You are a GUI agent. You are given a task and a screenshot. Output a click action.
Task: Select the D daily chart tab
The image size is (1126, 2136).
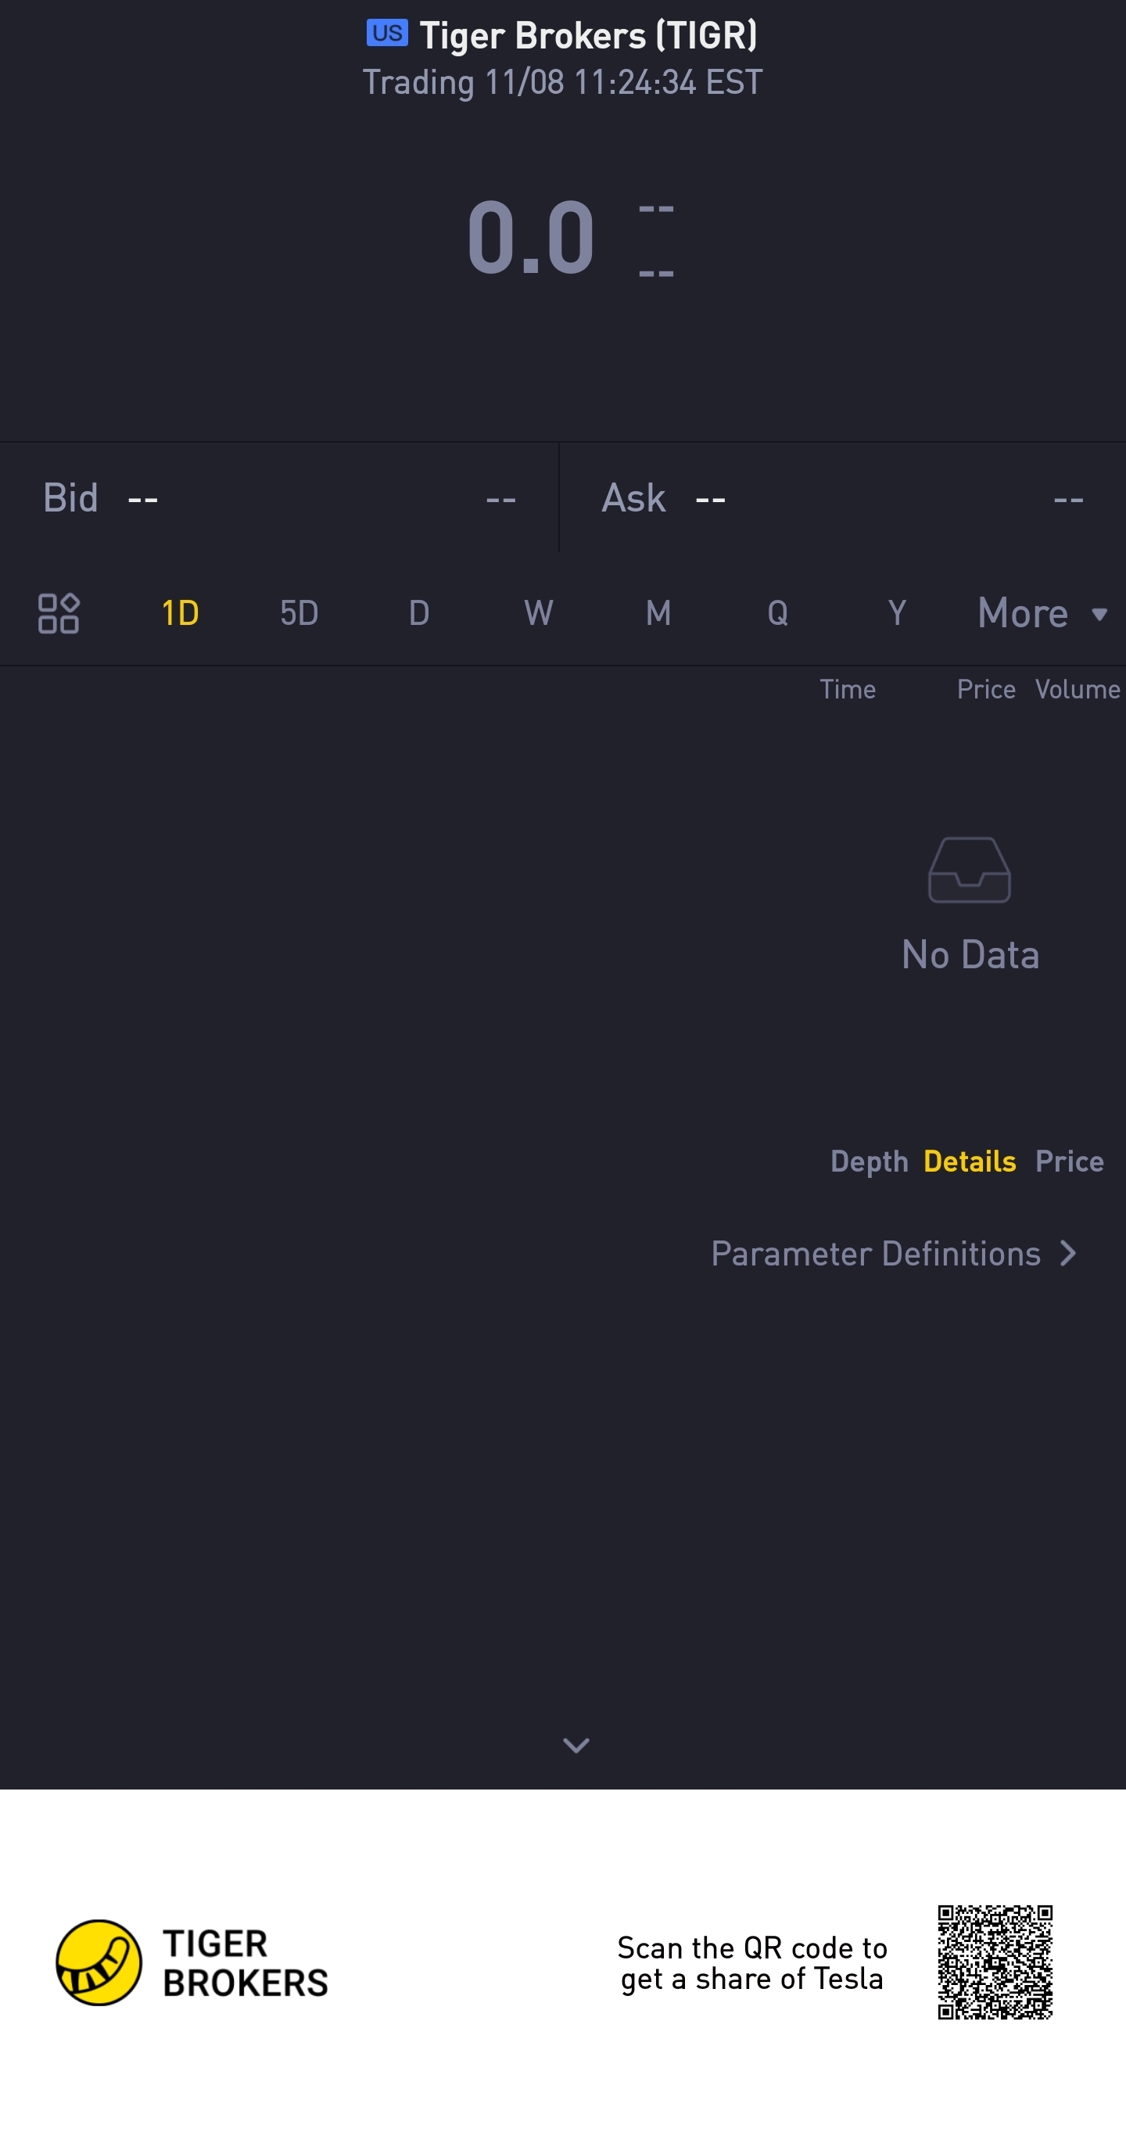418,612
